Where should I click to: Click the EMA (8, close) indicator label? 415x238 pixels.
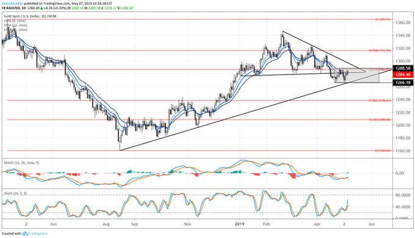15,21
